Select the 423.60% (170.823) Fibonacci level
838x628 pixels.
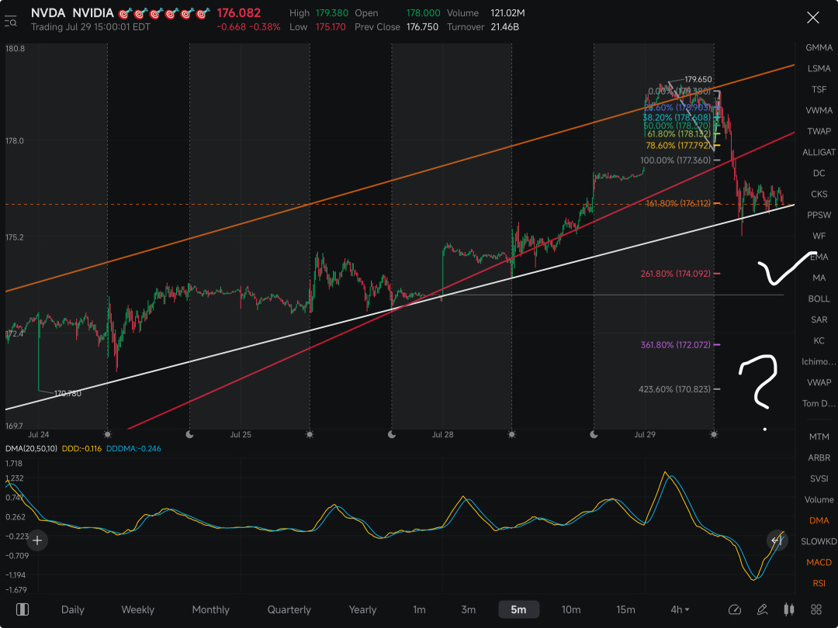(x=674, y=389)
